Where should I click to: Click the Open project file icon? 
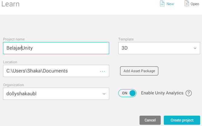click(187, 4)
